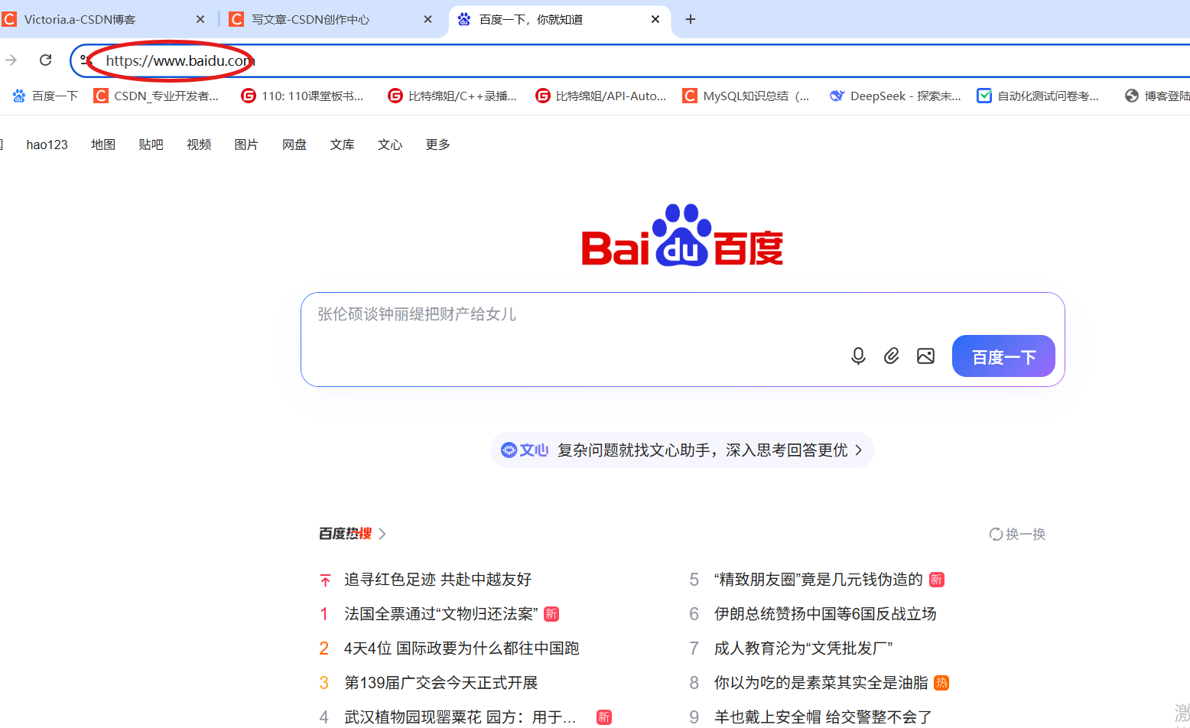Expand the 更多 navigation menu

437,145
